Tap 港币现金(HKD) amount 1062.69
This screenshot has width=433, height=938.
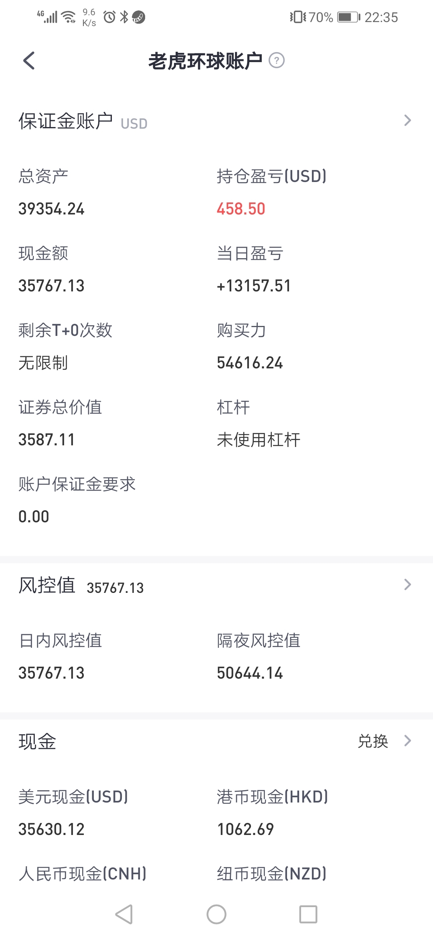coord(245,829)
